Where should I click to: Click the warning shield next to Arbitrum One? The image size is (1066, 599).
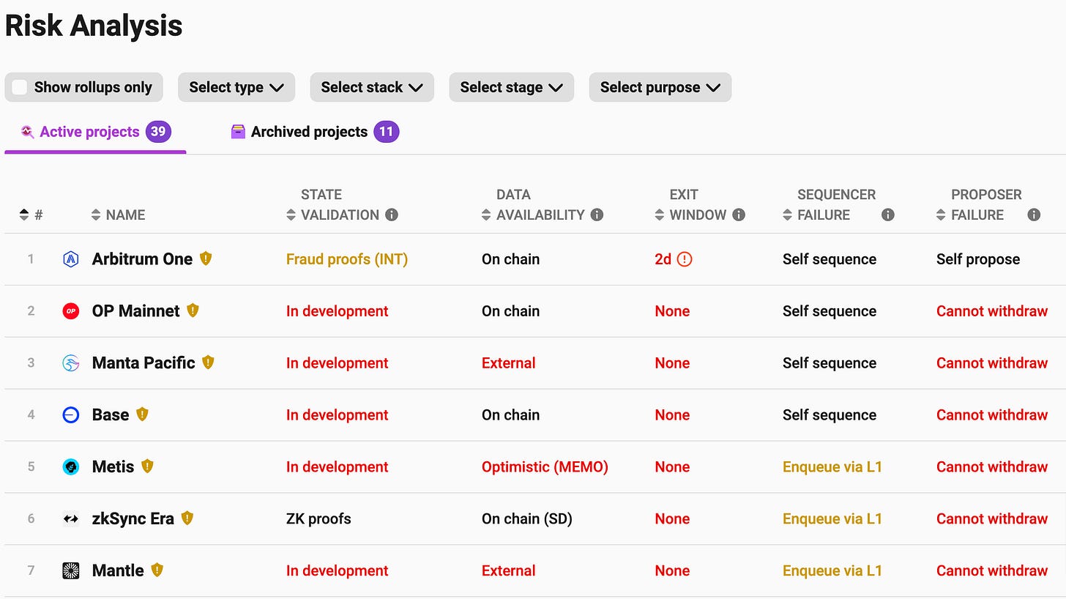coord(206,258)
